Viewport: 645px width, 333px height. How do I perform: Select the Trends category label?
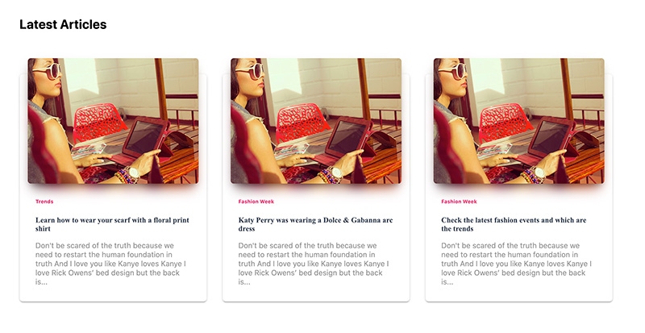point(44,202)
